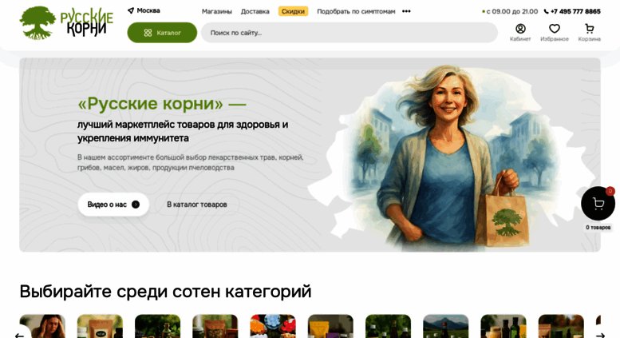Open category thumbnail with woman holding head
This screenshot has height=338, width=620.
[x=42, y=326]
